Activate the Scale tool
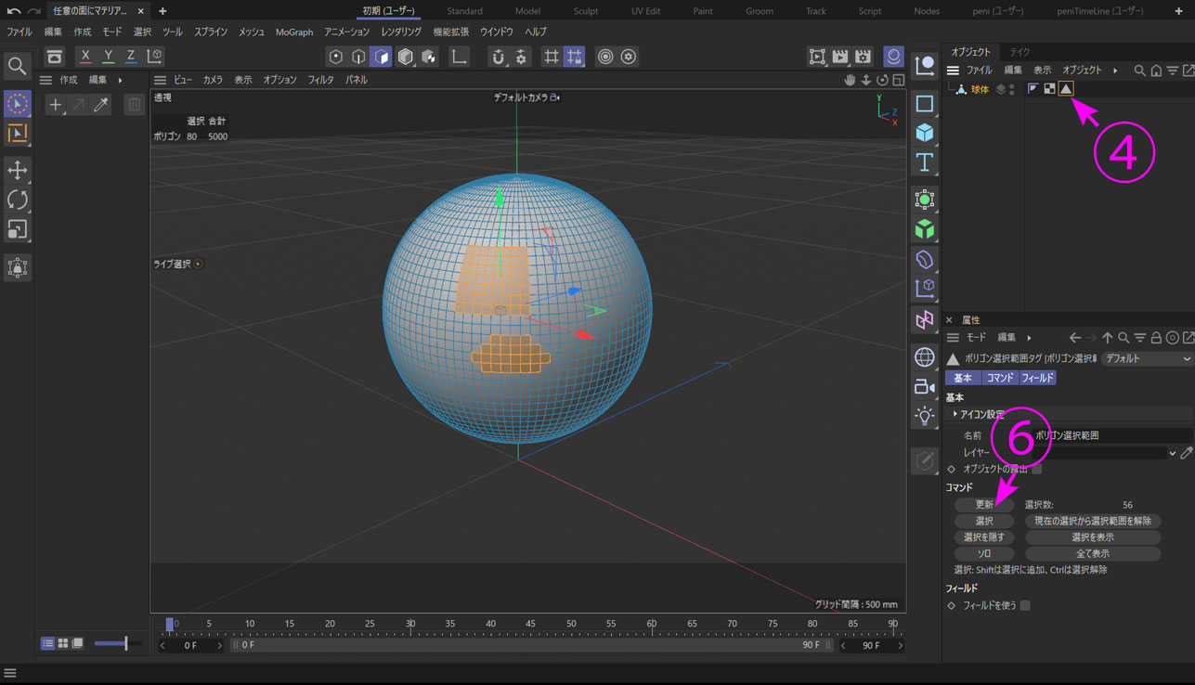 pyautogui.click(x=17, y=229)
